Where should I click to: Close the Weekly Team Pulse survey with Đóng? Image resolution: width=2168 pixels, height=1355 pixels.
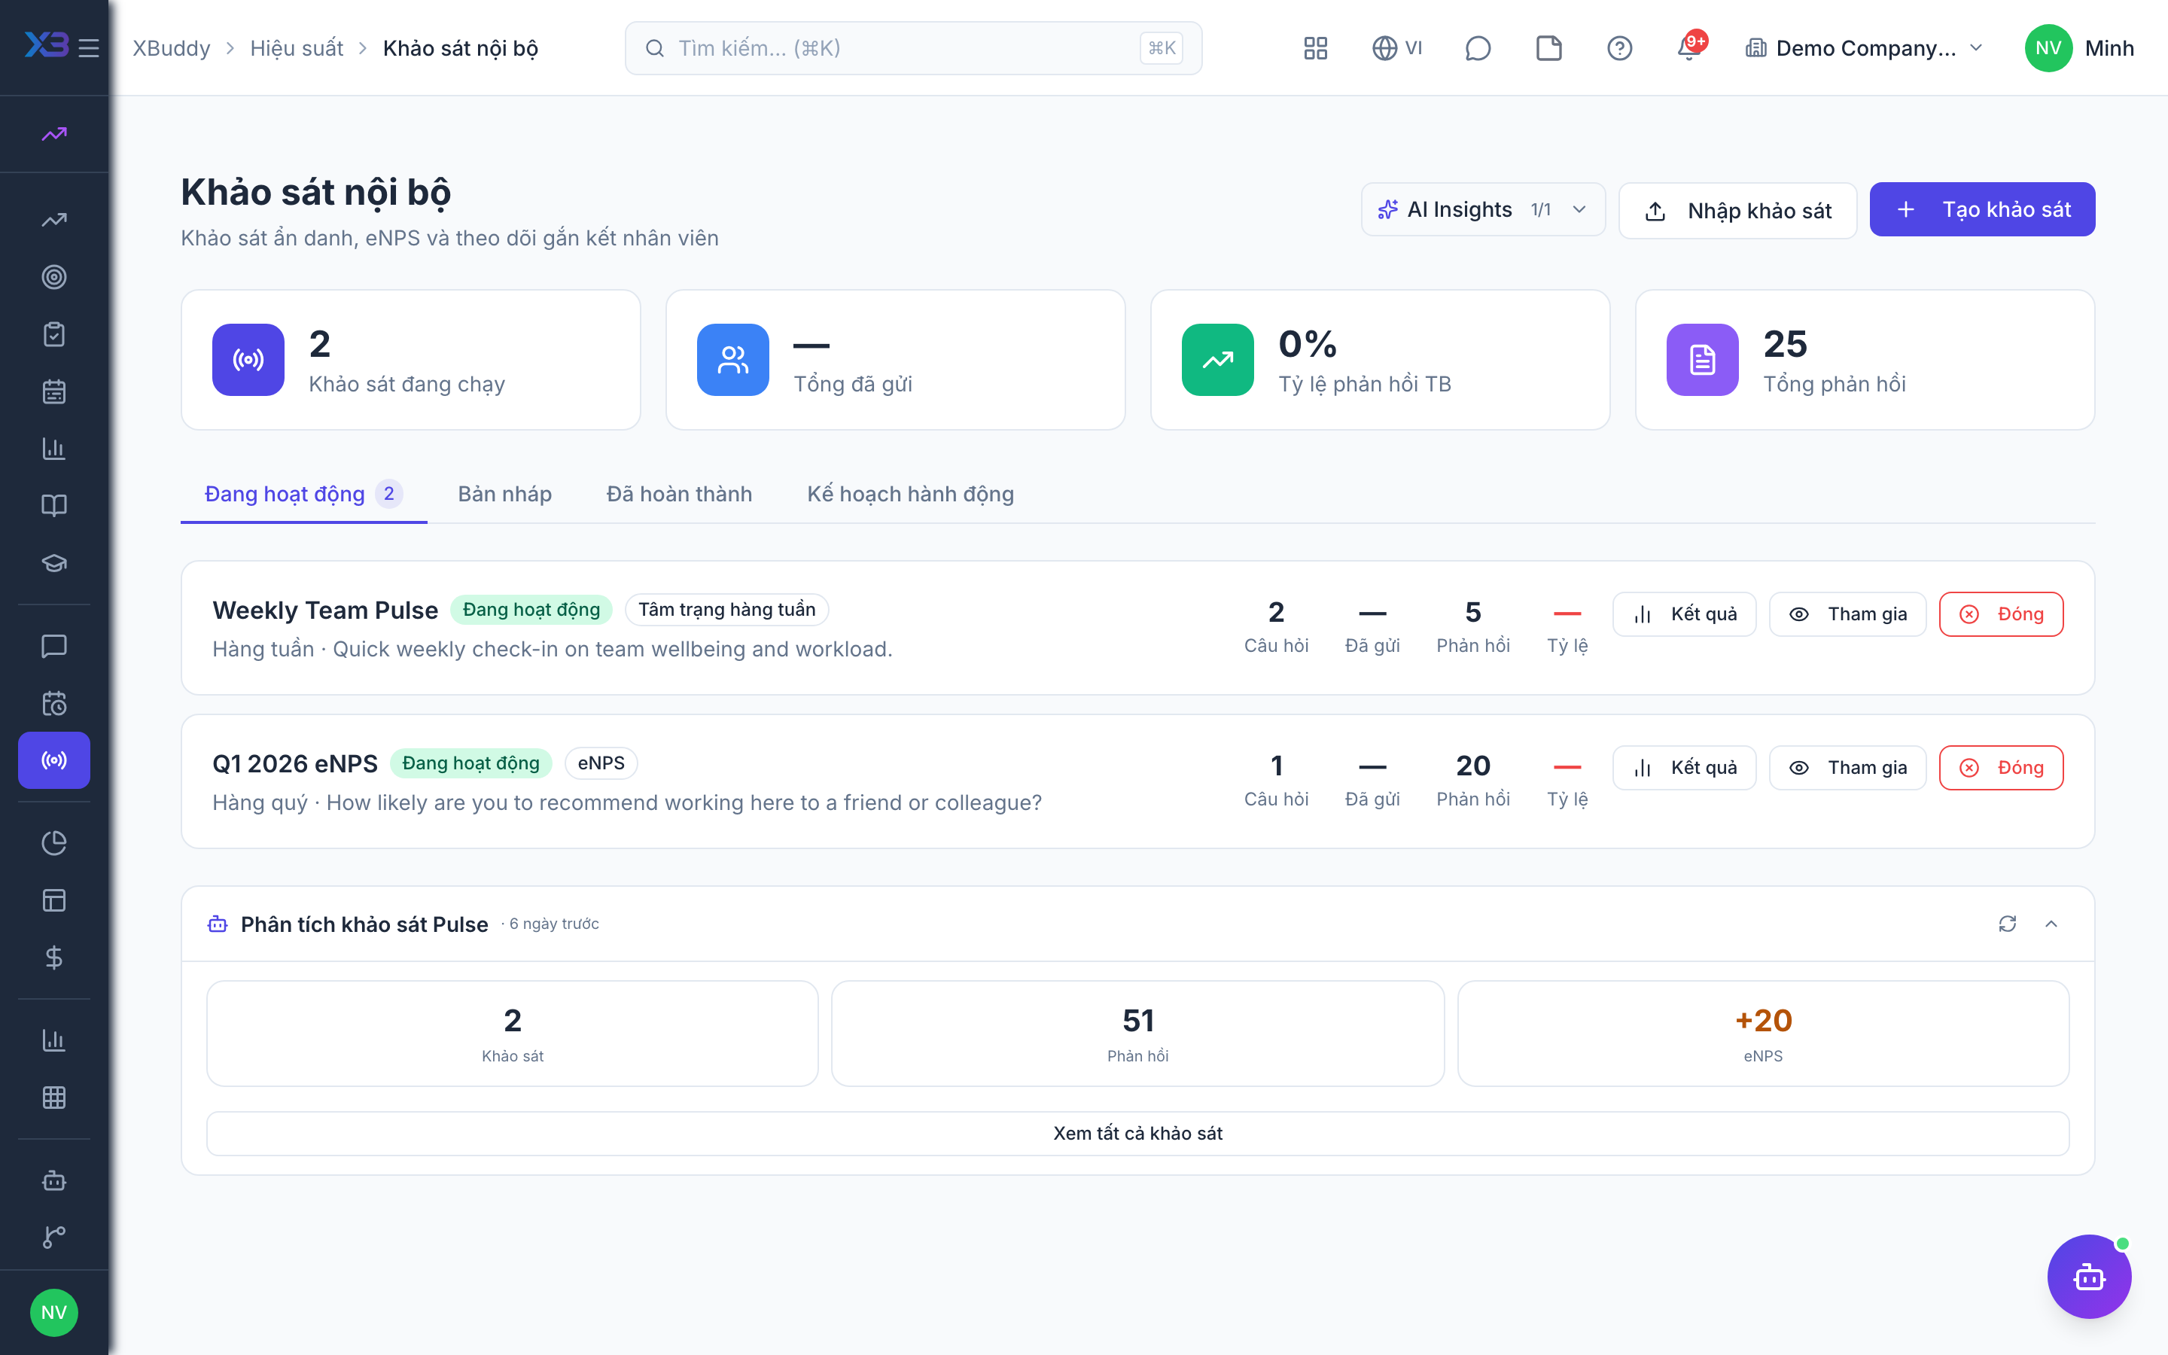click(2000, 614)
